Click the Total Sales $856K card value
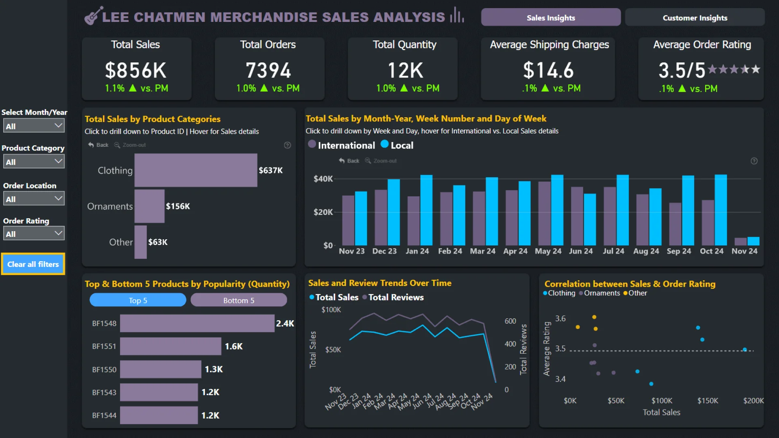The image size is (779, 438). 136,70
